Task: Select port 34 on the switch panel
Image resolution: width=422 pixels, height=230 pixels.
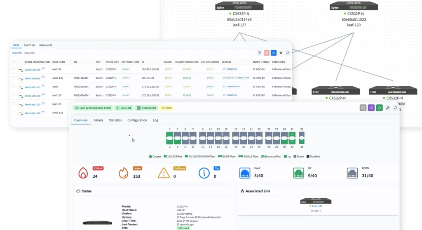Action: tap(302, 141)
